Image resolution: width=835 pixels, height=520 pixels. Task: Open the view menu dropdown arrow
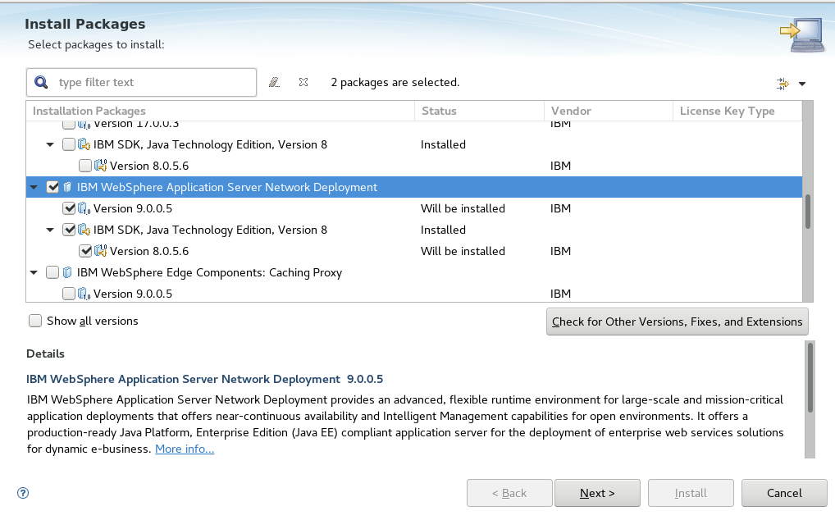(x=802, y=84)
